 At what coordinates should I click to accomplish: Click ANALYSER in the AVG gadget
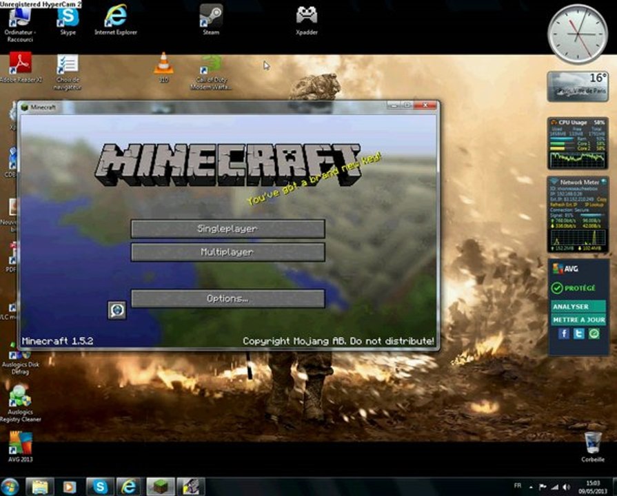tap(578, 307)
